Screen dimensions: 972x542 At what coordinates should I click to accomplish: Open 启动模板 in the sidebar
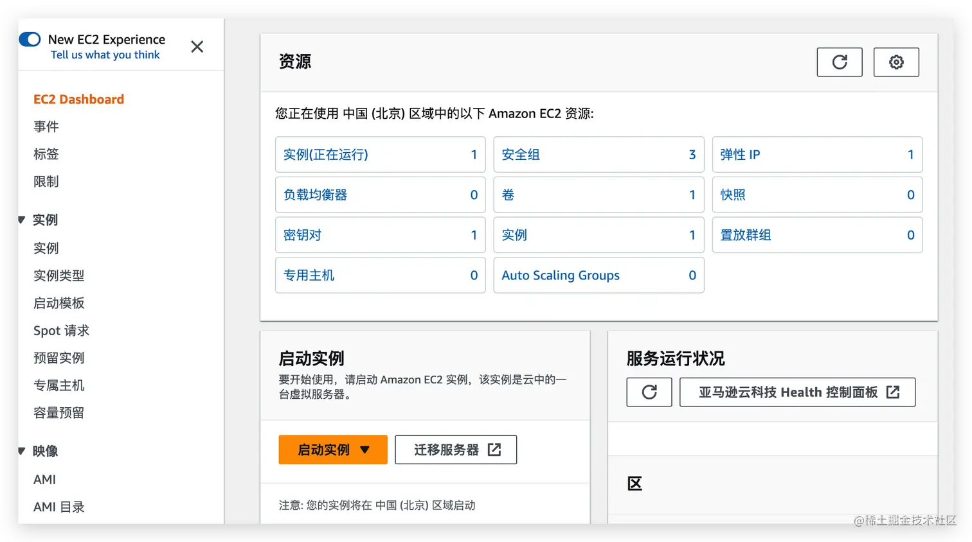(x=59, y=303)
